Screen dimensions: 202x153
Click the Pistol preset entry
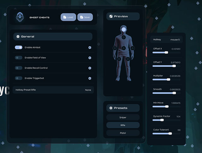pyautogui.click(x=123, y=133)
